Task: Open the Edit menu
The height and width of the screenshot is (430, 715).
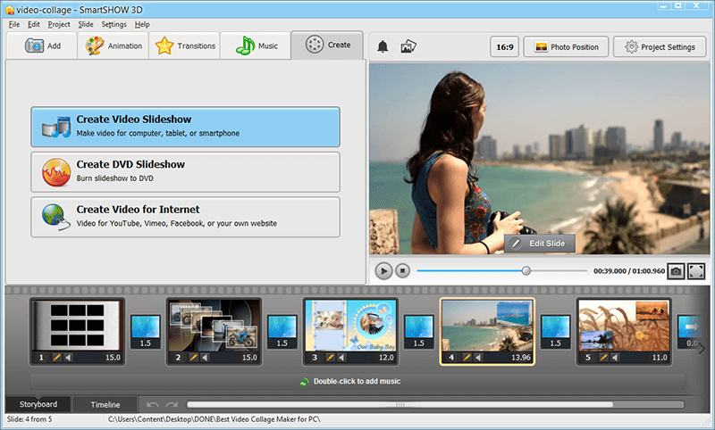Action: [x=34, y=24]
